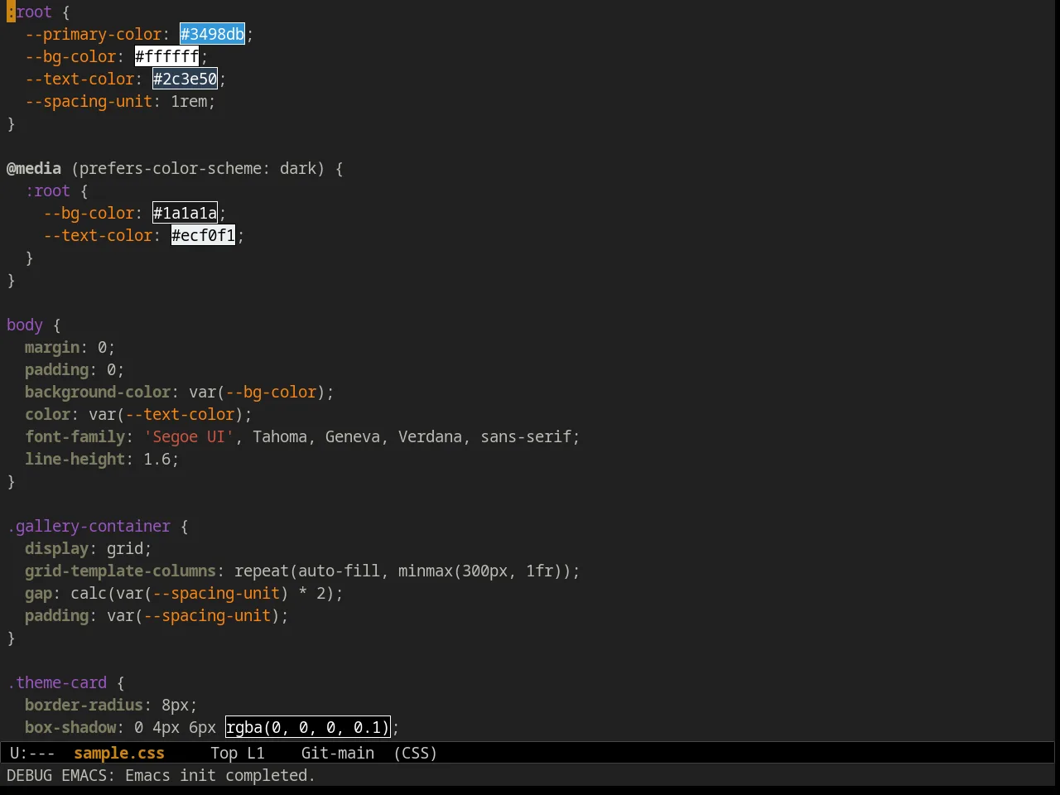Screen dimensions: 1060x795
Task: Click the gap property
Action: pos(39,593)
